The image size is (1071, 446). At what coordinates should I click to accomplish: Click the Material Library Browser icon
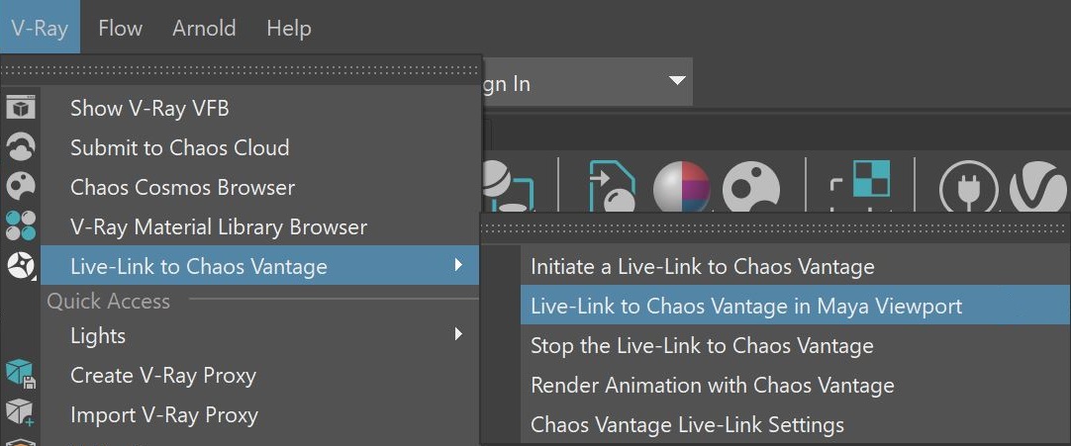[21, 225]
